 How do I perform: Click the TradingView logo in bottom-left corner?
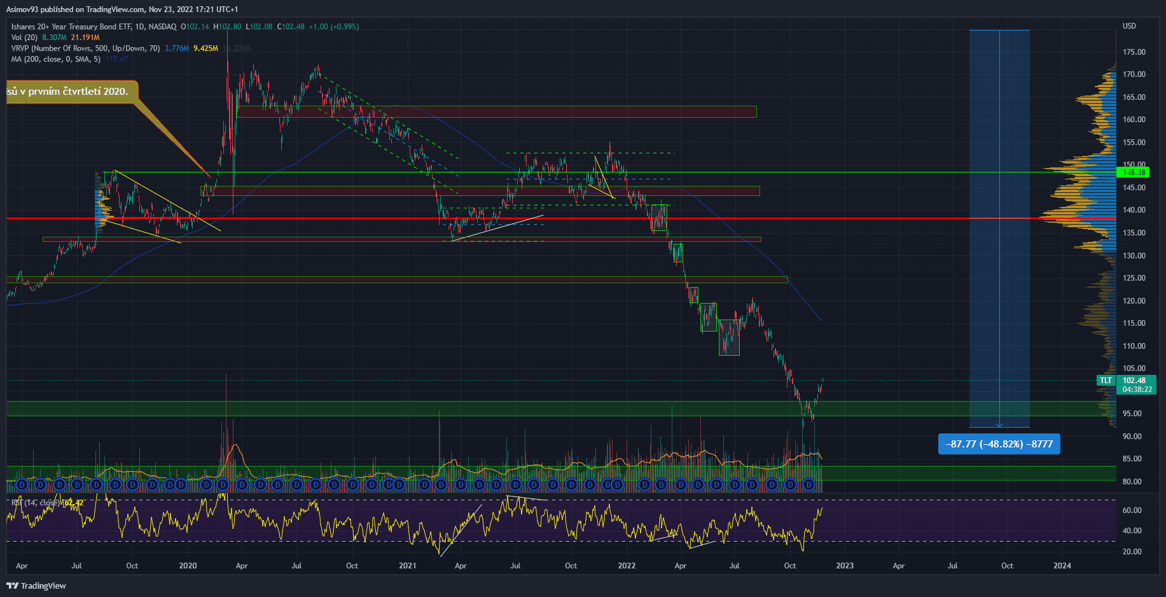coord(36,586)
